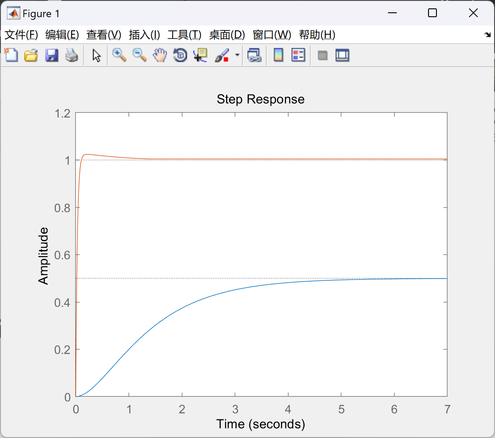The width and height of the screenshot is (495, 438).
Task: Click the Show Plot Tools icon
Action: [343, 55]
